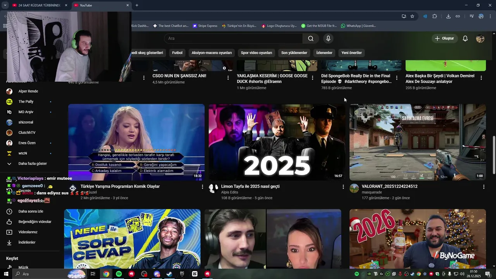Open the new tab plus button
Screen dimensions: 496x279
click(137, 5)
